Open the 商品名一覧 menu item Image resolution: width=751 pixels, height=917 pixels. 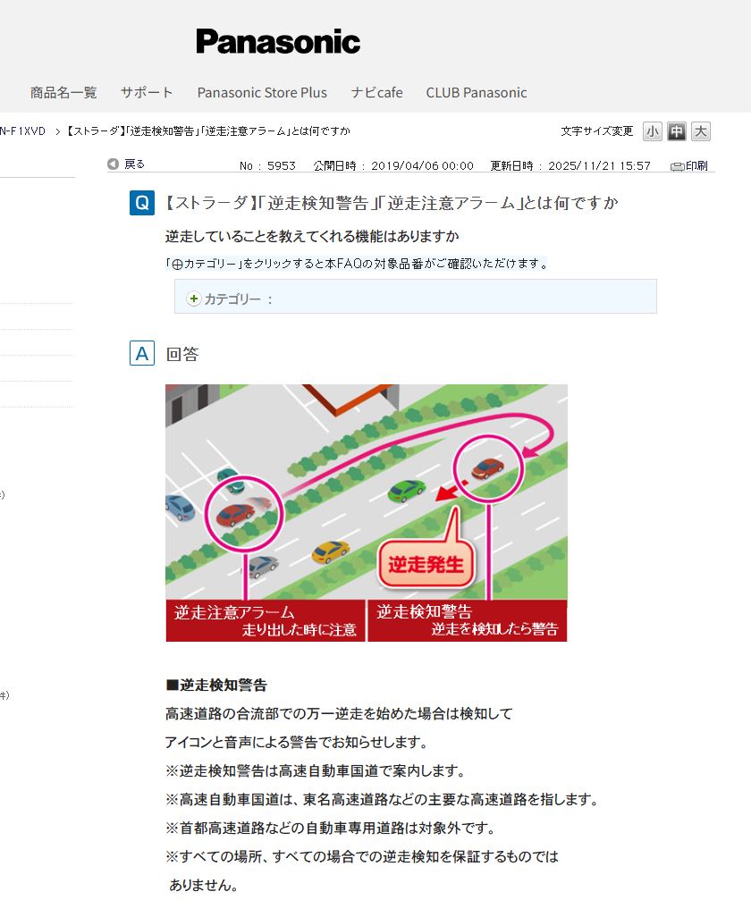(63, 92)
